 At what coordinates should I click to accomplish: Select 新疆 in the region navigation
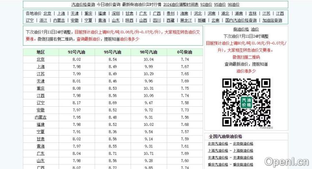[x=202, y=20]
